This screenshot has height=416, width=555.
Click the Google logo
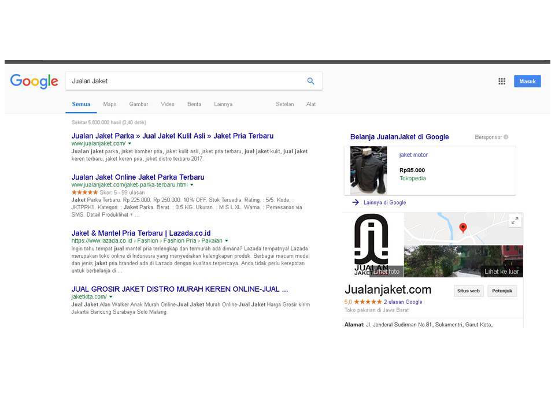tap(34, 81)
